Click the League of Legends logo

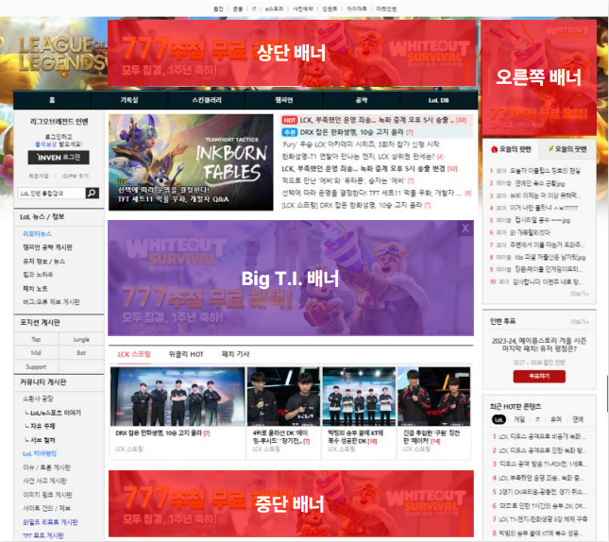coord(60,54)
